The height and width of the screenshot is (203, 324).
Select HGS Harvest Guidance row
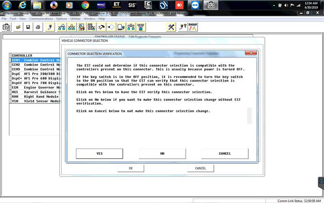pos(35,92)
